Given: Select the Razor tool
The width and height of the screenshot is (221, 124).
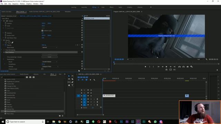Looking at the screenshot, I should 72,79.
